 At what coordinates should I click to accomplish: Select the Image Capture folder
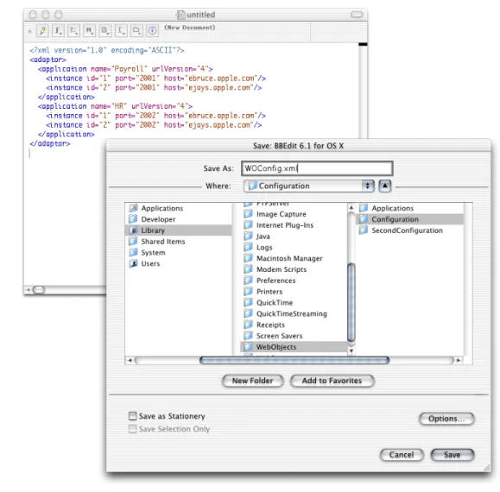(294, 214)
